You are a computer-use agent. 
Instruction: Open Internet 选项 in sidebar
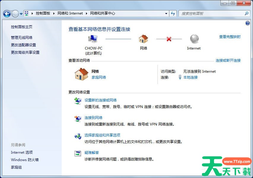(22, 152)
